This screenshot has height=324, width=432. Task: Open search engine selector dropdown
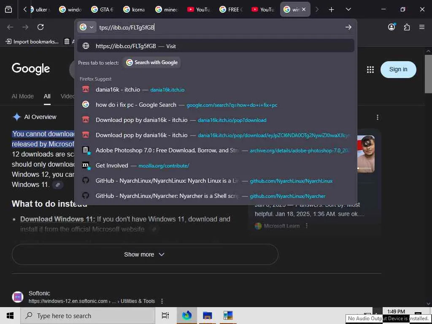(87, 27)
